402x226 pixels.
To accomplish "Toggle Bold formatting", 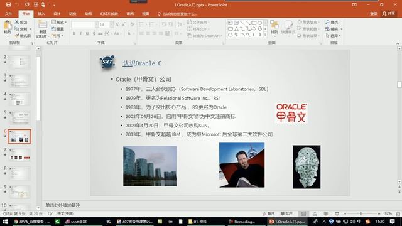I will [x=74, y=33].
